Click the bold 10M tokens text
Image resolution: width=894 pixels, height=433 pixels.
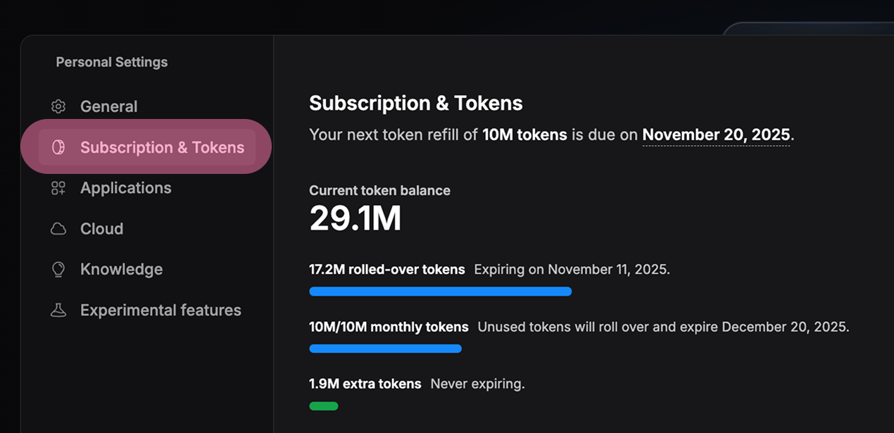click(524, 134)
